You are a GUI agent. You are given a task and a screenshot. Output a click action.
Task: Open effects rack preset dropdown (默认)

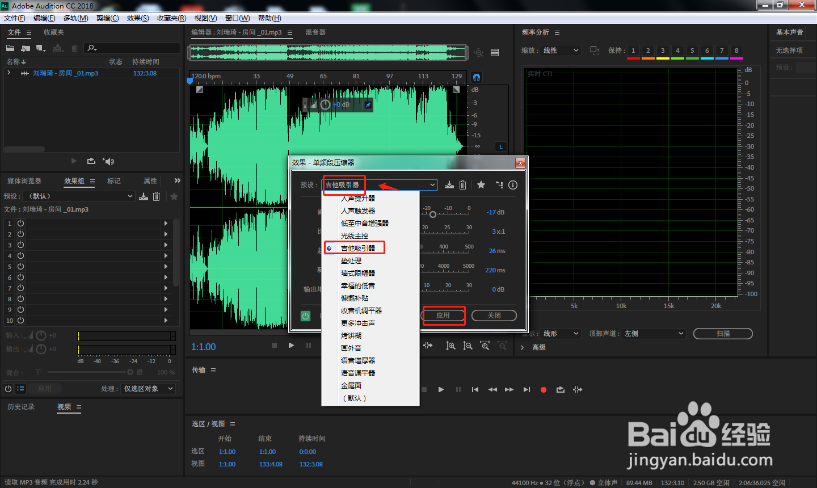(79, 196)
